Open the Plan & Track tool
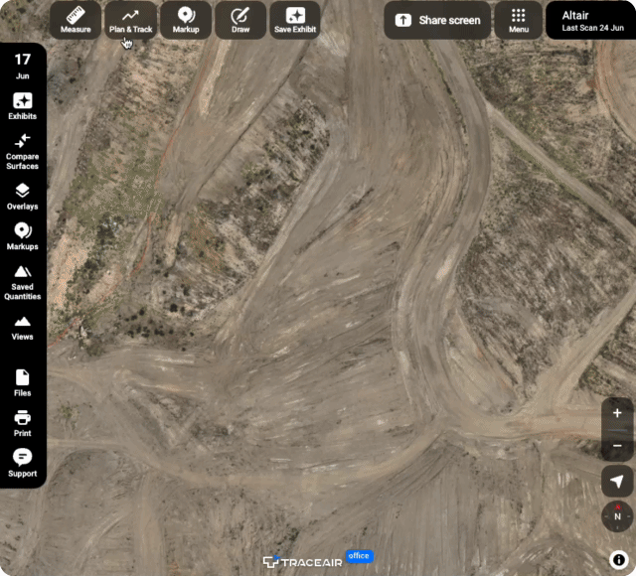 (x=130, y=20)
